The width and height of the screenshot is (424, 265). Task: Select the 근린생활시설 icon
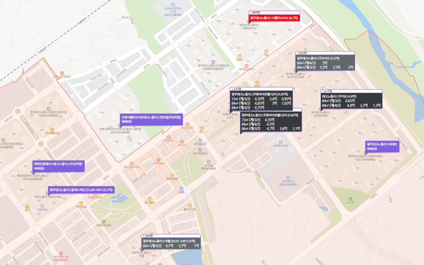(52, 129)
